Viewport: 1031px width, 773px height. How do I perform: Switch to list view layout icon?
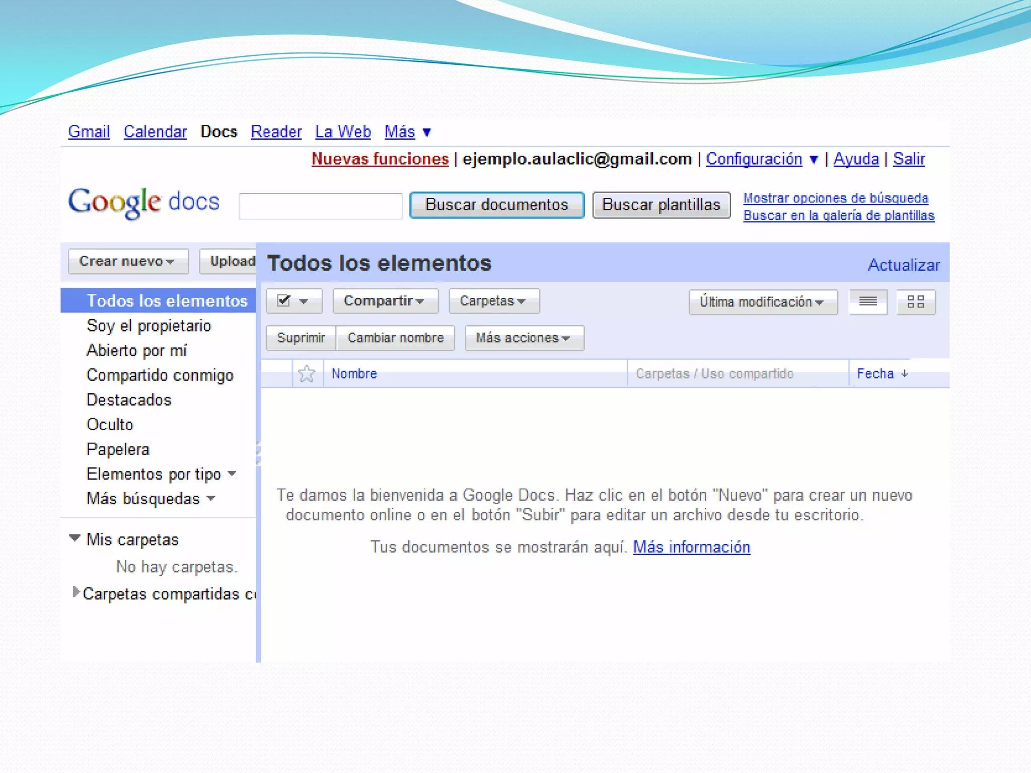[x=867, y=302]
